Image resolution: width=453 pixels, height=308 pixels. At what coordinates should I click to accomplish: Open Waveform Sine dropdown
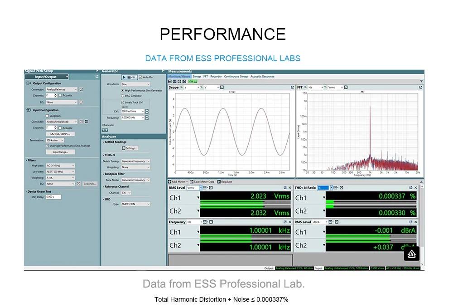click(x=135, y=84)
